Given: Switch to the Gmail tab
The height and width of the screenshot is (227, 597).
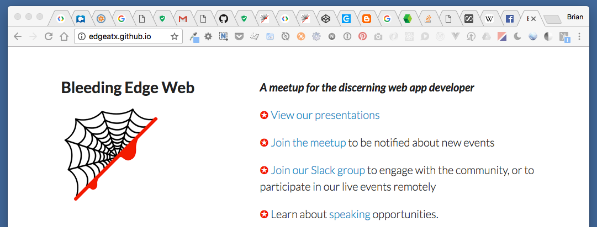Looking at the screenshot, I should (183, 18).
